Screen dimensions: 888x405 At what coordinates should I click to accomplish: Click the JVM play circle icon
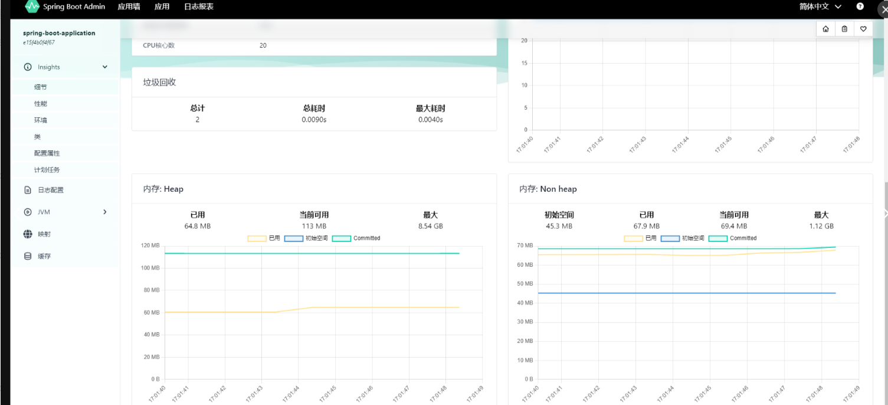(x=28, y=212)
